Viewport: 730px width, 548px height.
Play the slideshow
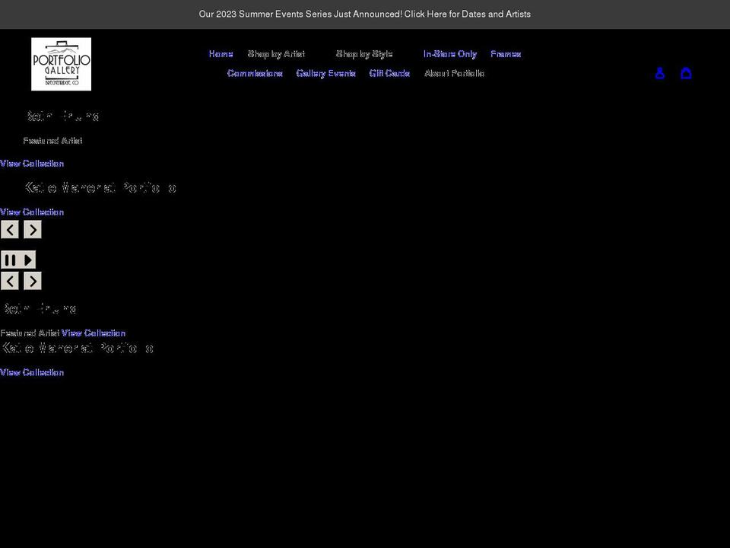point(27,260)
